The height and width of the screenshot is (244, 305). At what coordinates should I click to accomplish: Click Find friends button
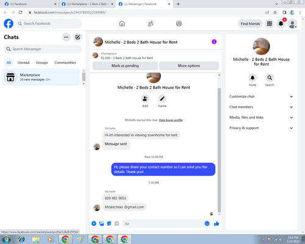[x=250, y=24]
